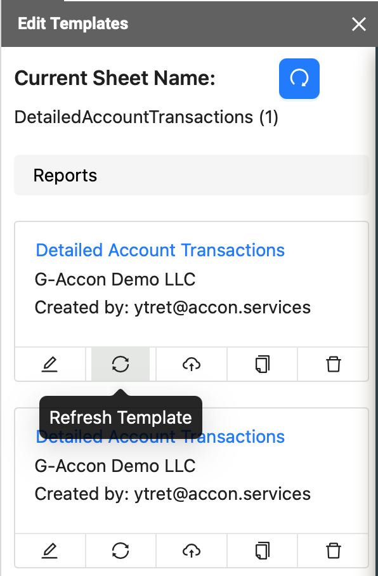Delete the first template with trash icon

(333, 364)
